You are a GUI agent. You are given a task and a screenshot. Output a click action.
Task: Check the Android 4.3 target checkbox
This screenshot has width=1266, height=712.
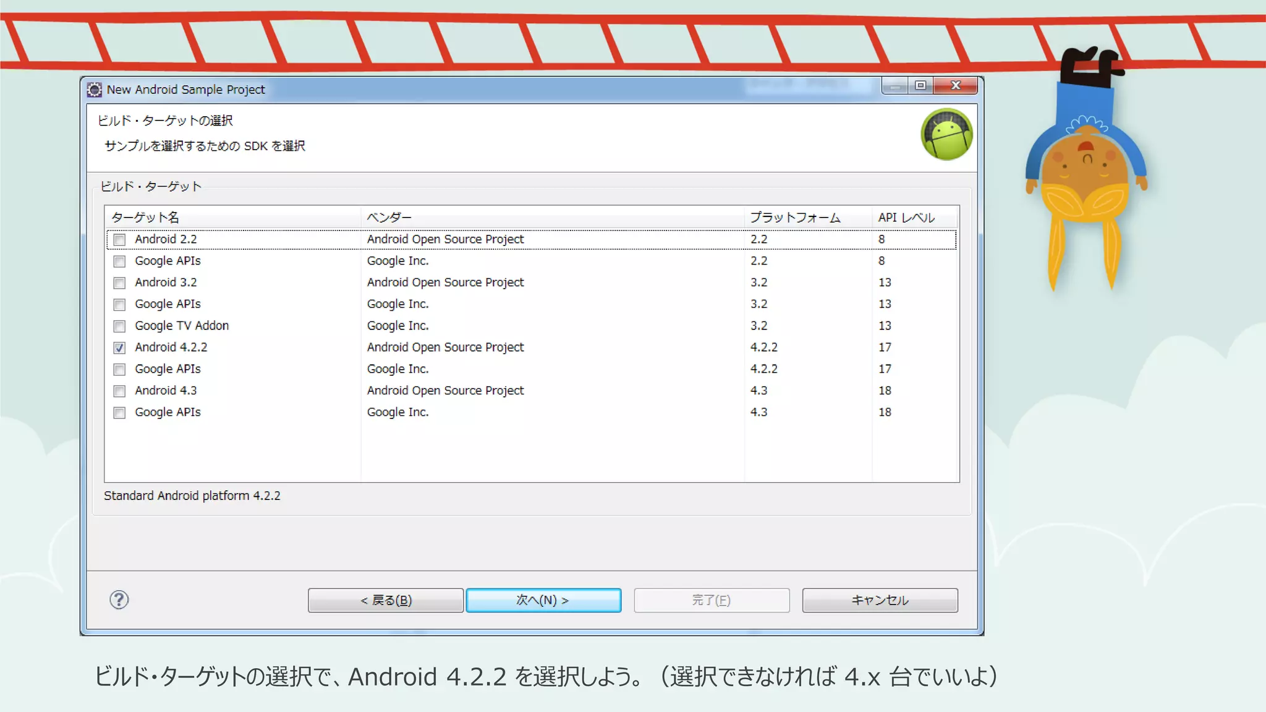[119, 391]
